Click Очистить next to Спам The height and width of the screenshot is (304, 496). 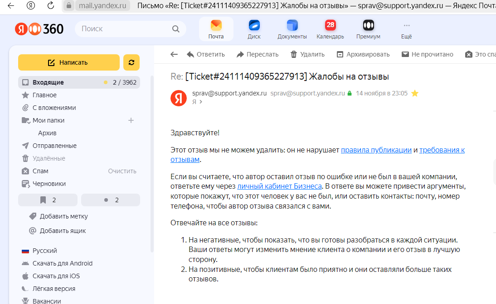[x=122, y=171]
